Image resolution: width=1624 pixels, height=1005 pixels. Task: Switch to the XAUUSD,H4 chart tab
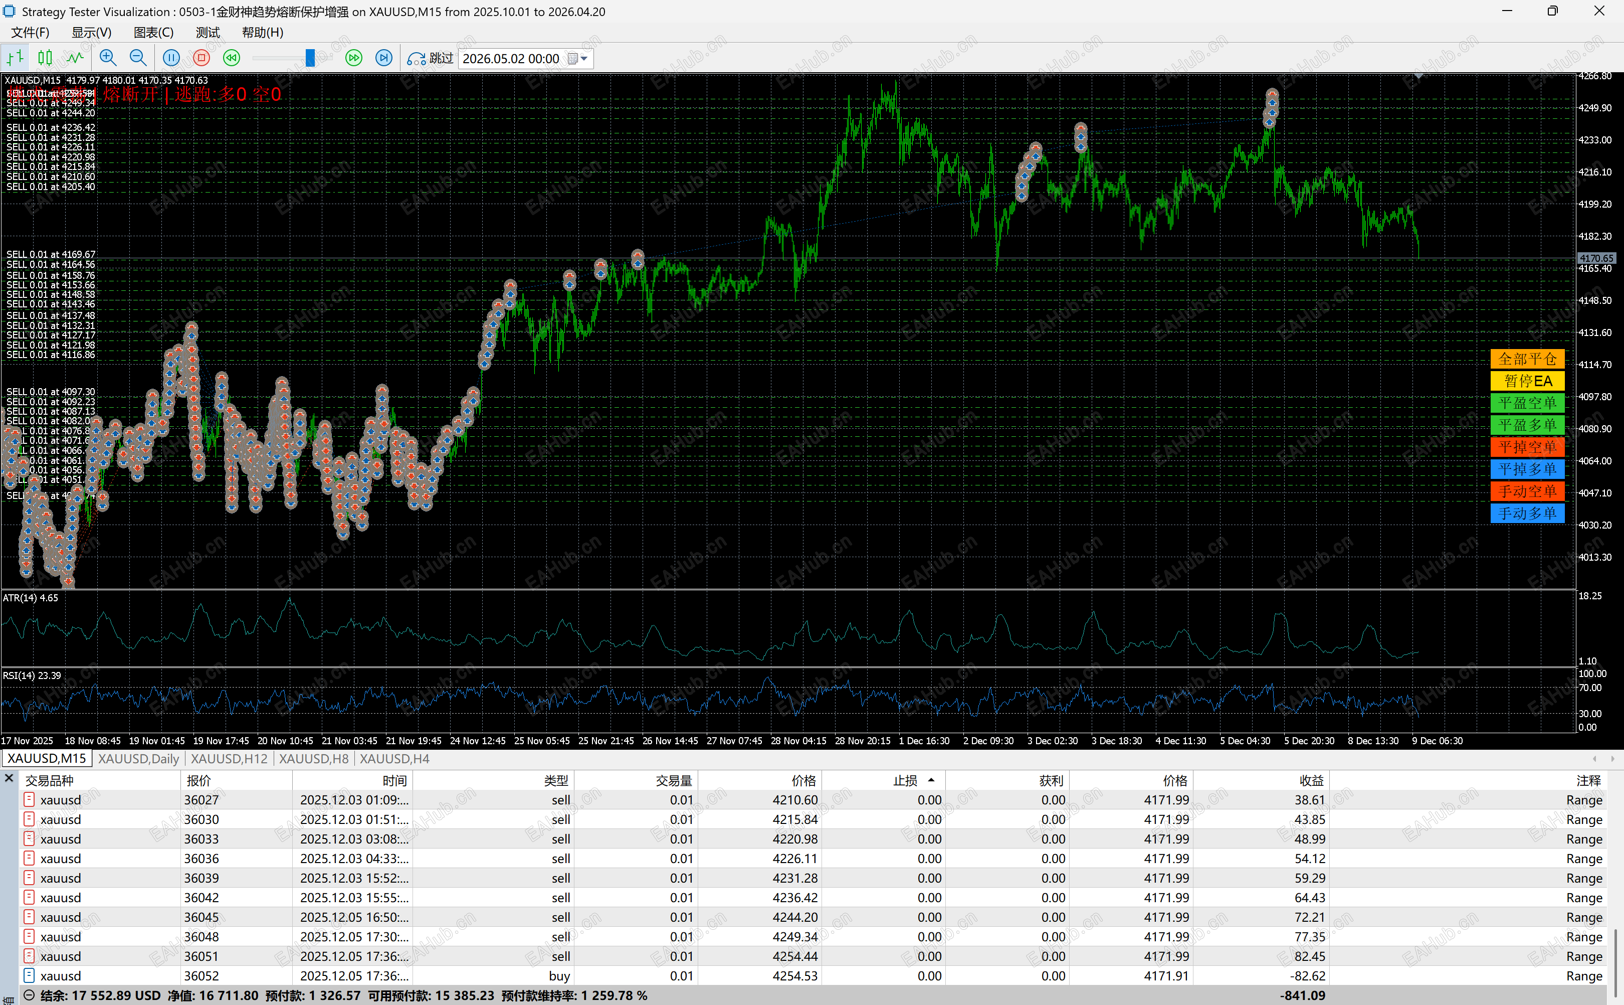(394, 758)
